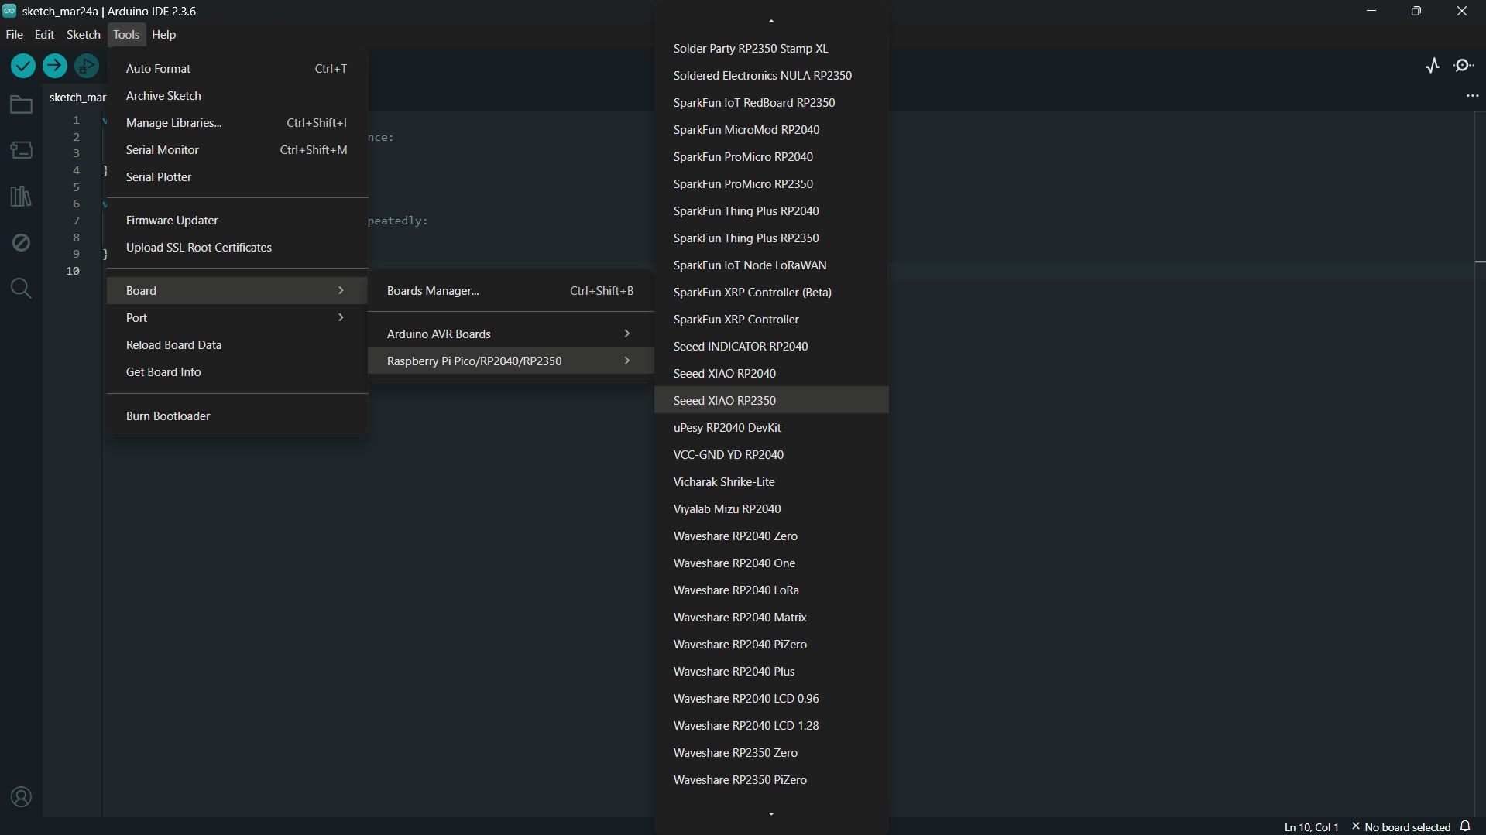Expand the Port submenu
Image resolution: width=1486 pixels, height=835 pixels.
click(237, 318)
